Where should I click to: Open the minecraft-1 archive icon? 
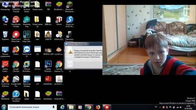click(59, 95)
